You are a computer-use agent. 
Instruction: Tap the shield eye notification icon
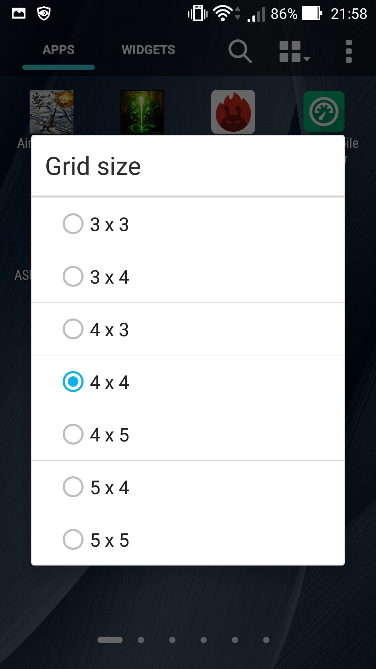(44, 14)
